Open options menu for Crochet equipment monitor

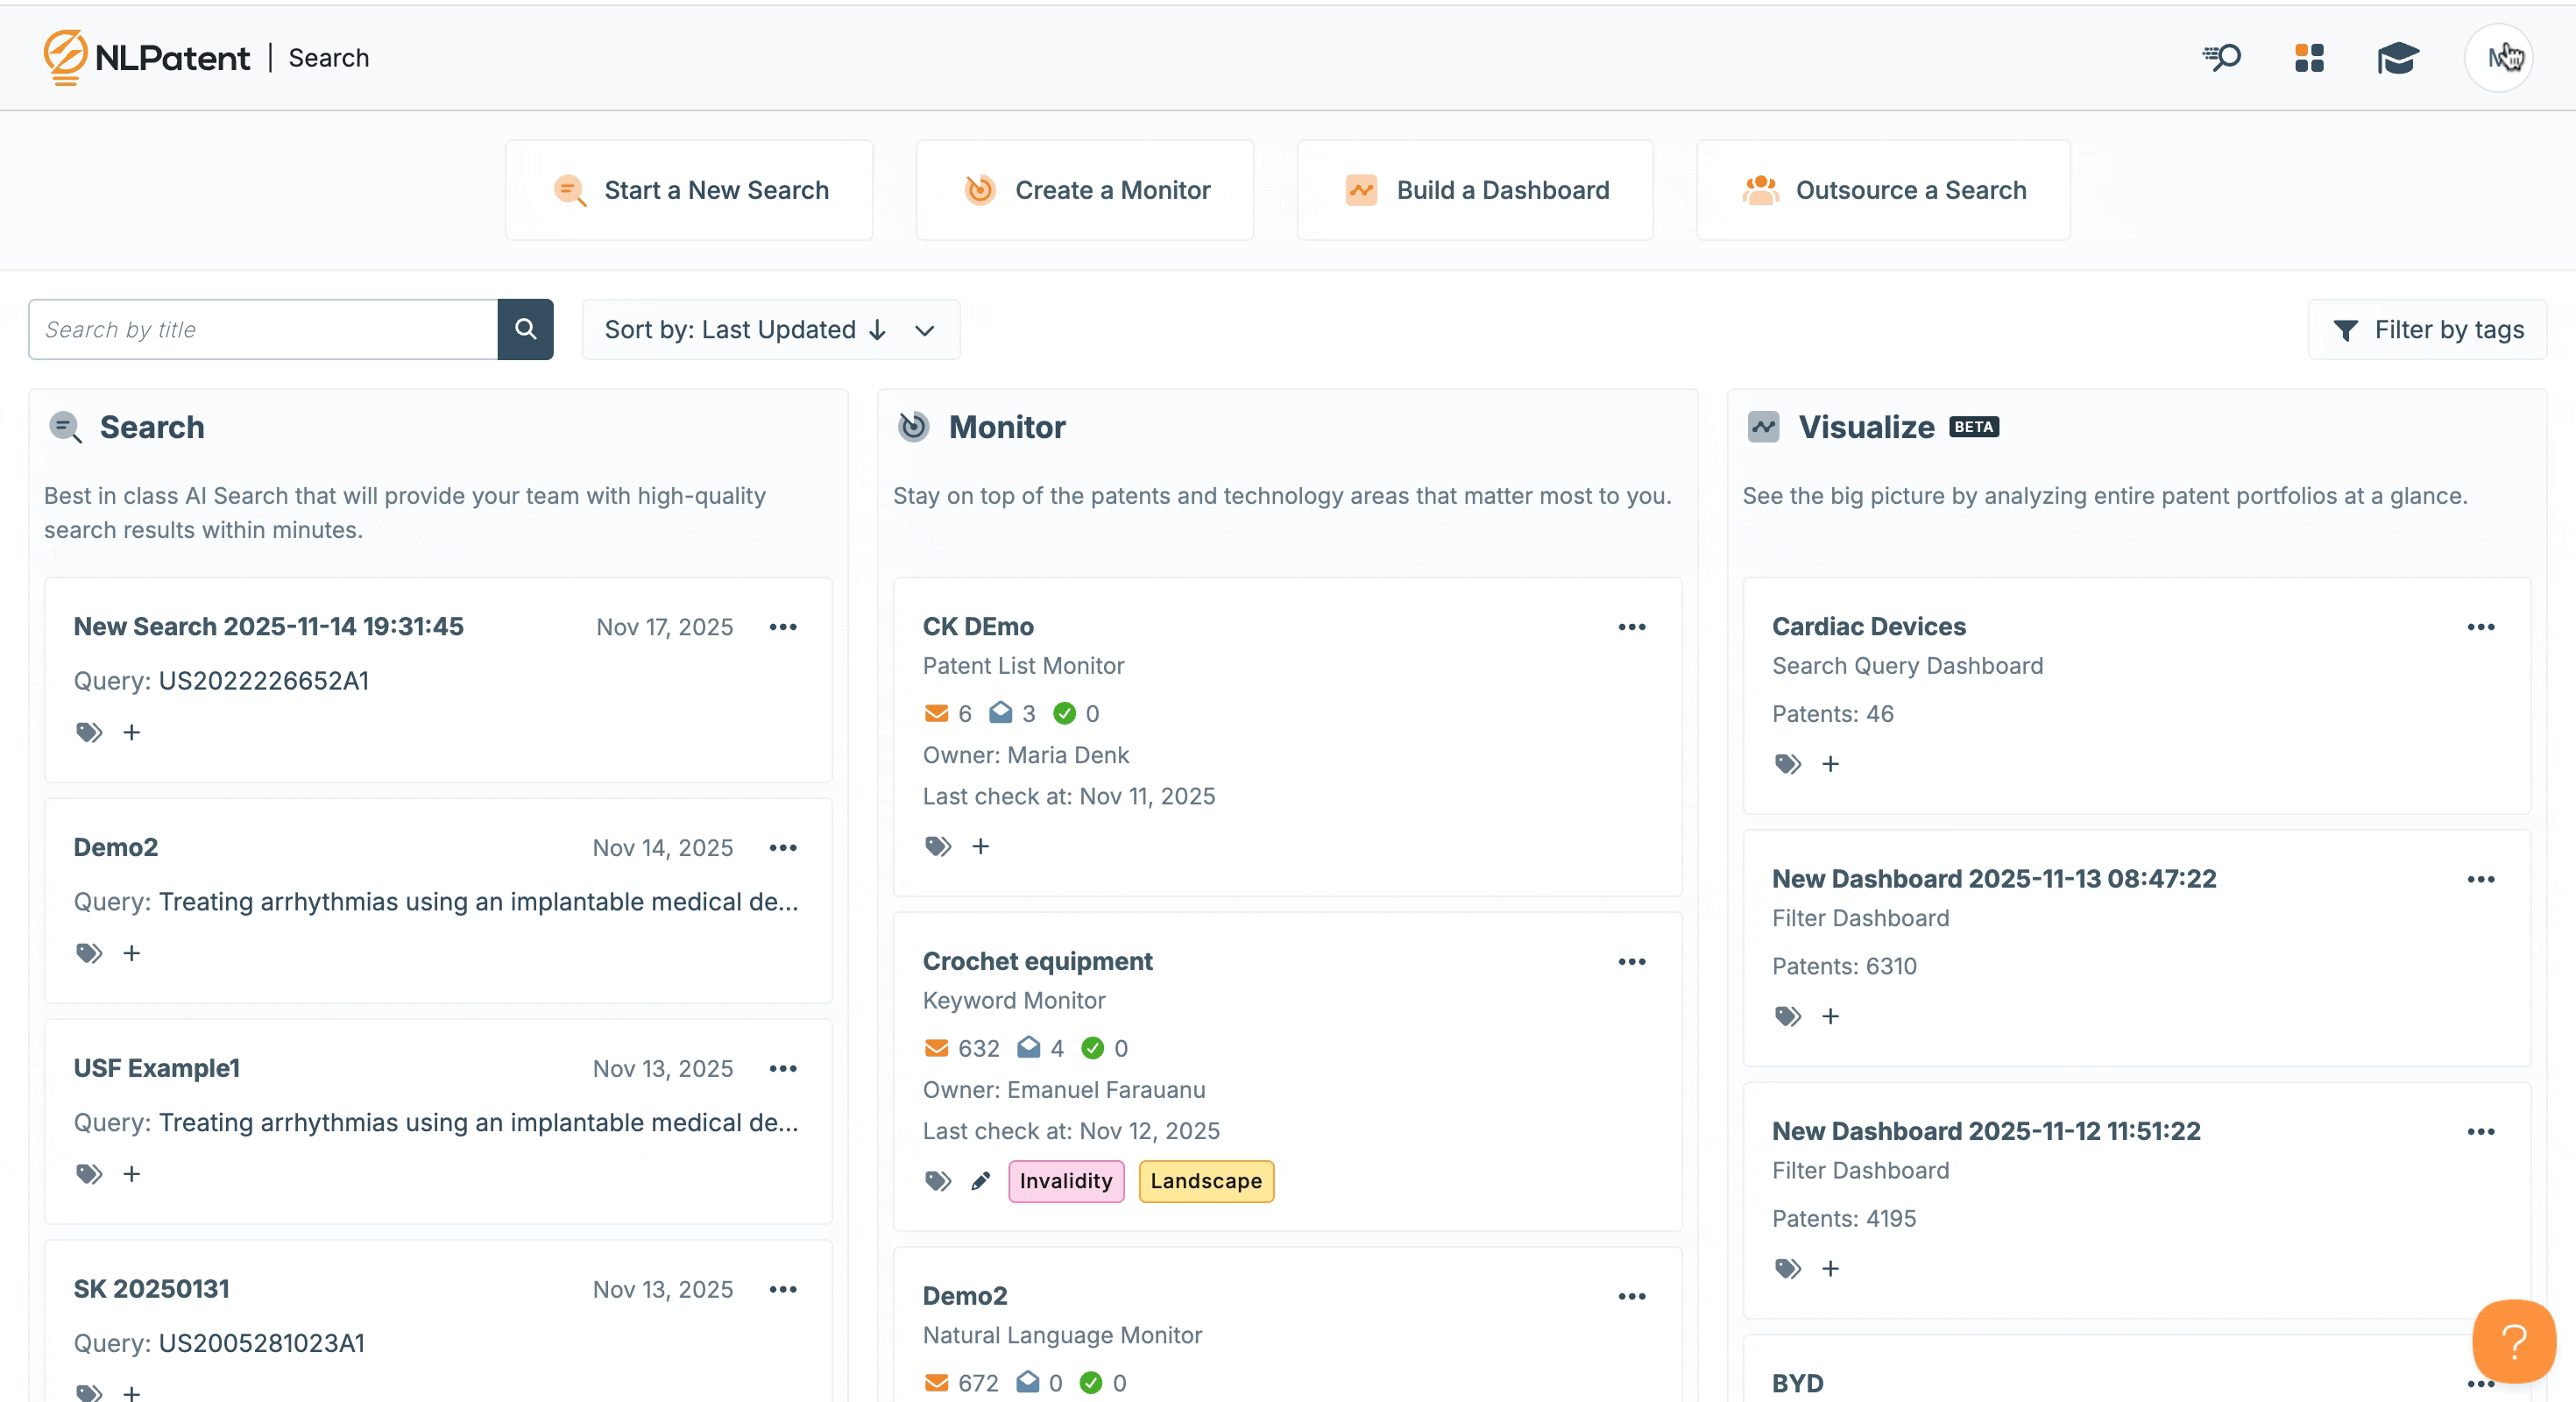(x=1632, y=961)
